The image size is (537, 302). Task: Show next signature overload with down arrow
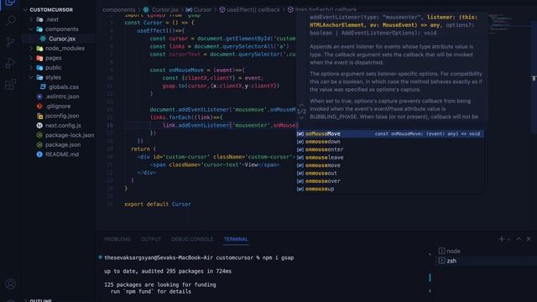(301, 117)
